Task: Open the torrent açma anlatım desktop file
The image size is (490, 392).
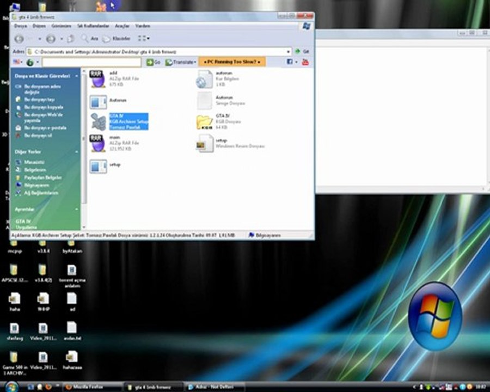Action: tap(72, 276)
